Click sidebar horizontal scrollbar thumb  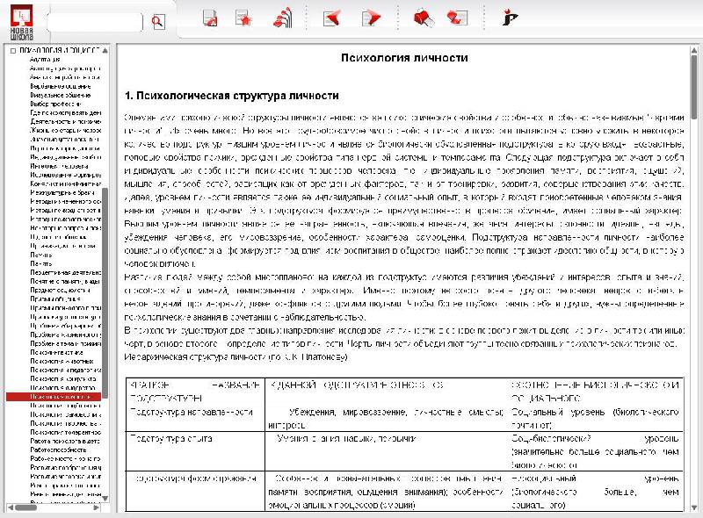tap(26, 507)
